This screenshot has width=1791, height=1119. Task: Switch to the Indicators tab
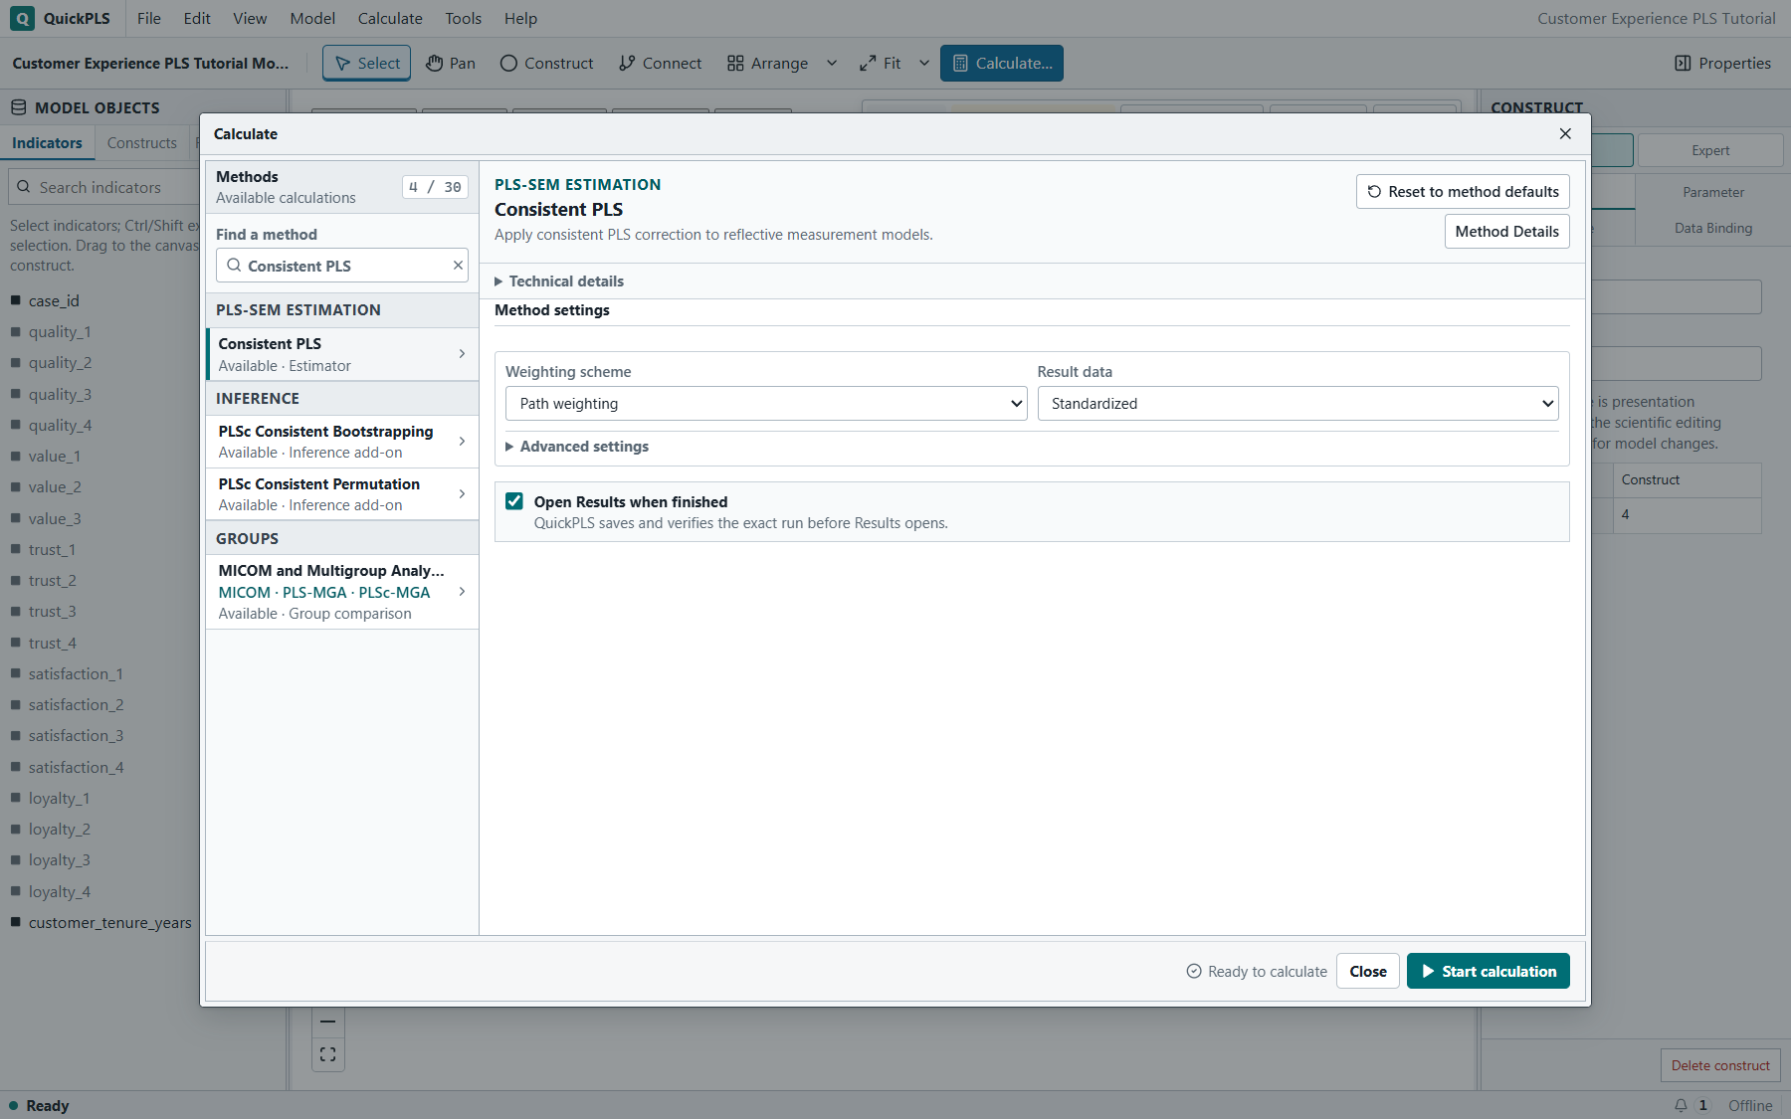[47, 143]
